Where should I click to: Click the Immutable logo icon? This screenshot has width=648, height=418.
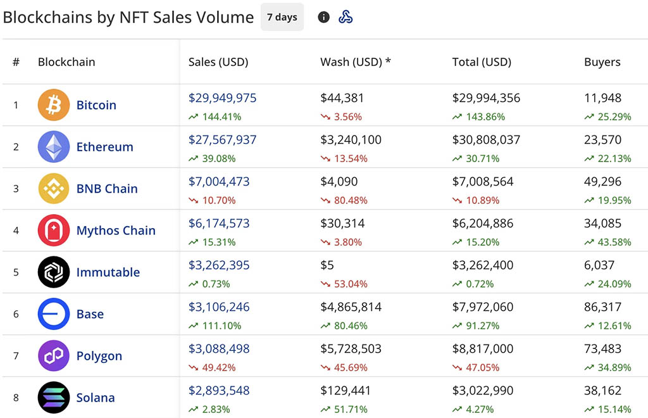coord(54,272)
